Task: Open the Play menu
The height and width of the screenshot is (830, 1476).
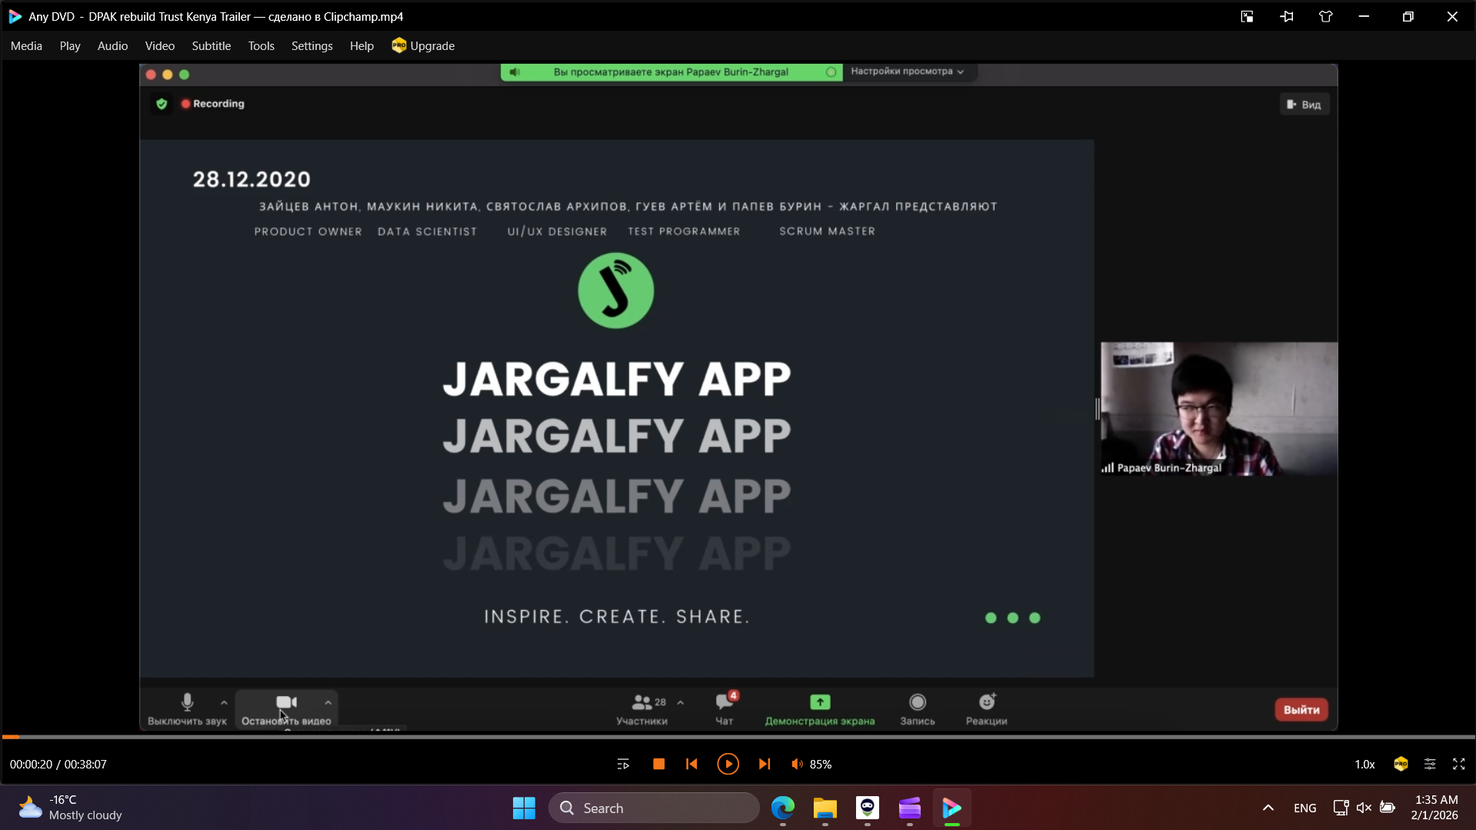Action: tap(70, 46)
